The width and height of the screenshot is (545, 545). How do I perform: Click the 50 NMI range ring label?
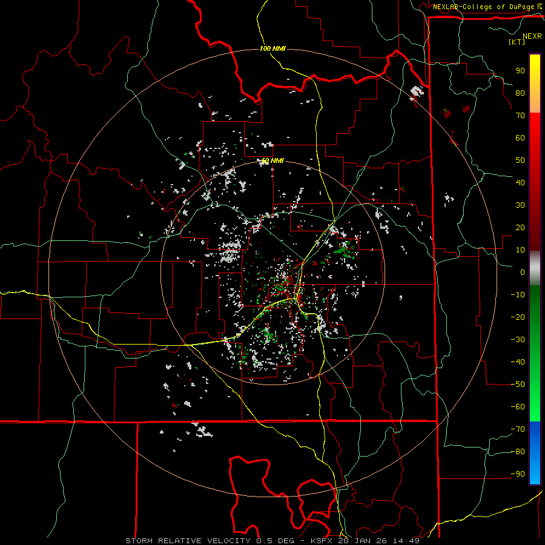point(272,160)
